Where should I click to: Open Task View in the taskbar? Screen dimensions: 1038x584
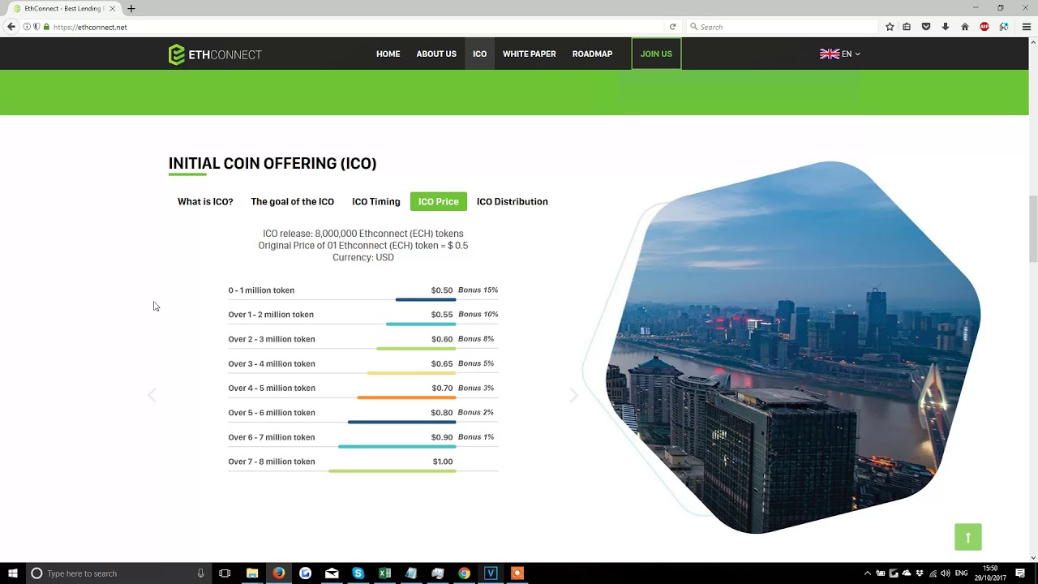pos(225,573)
